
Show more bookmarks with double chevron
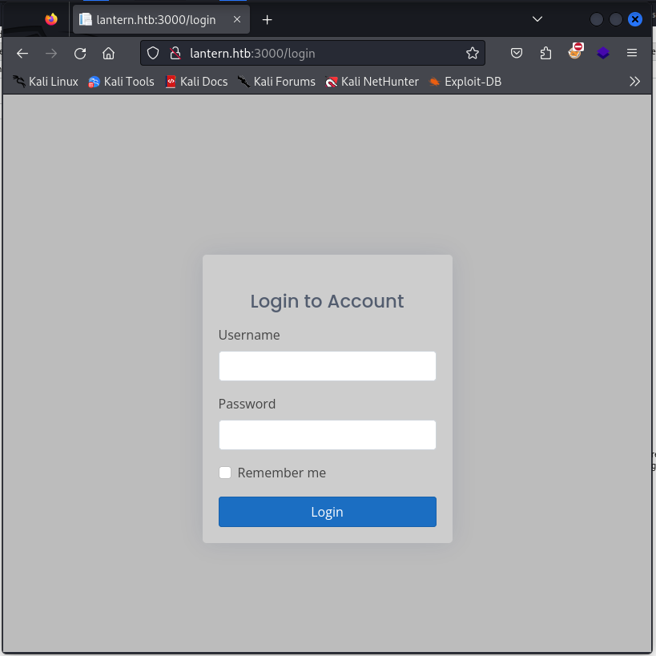[x=634, y=81]
